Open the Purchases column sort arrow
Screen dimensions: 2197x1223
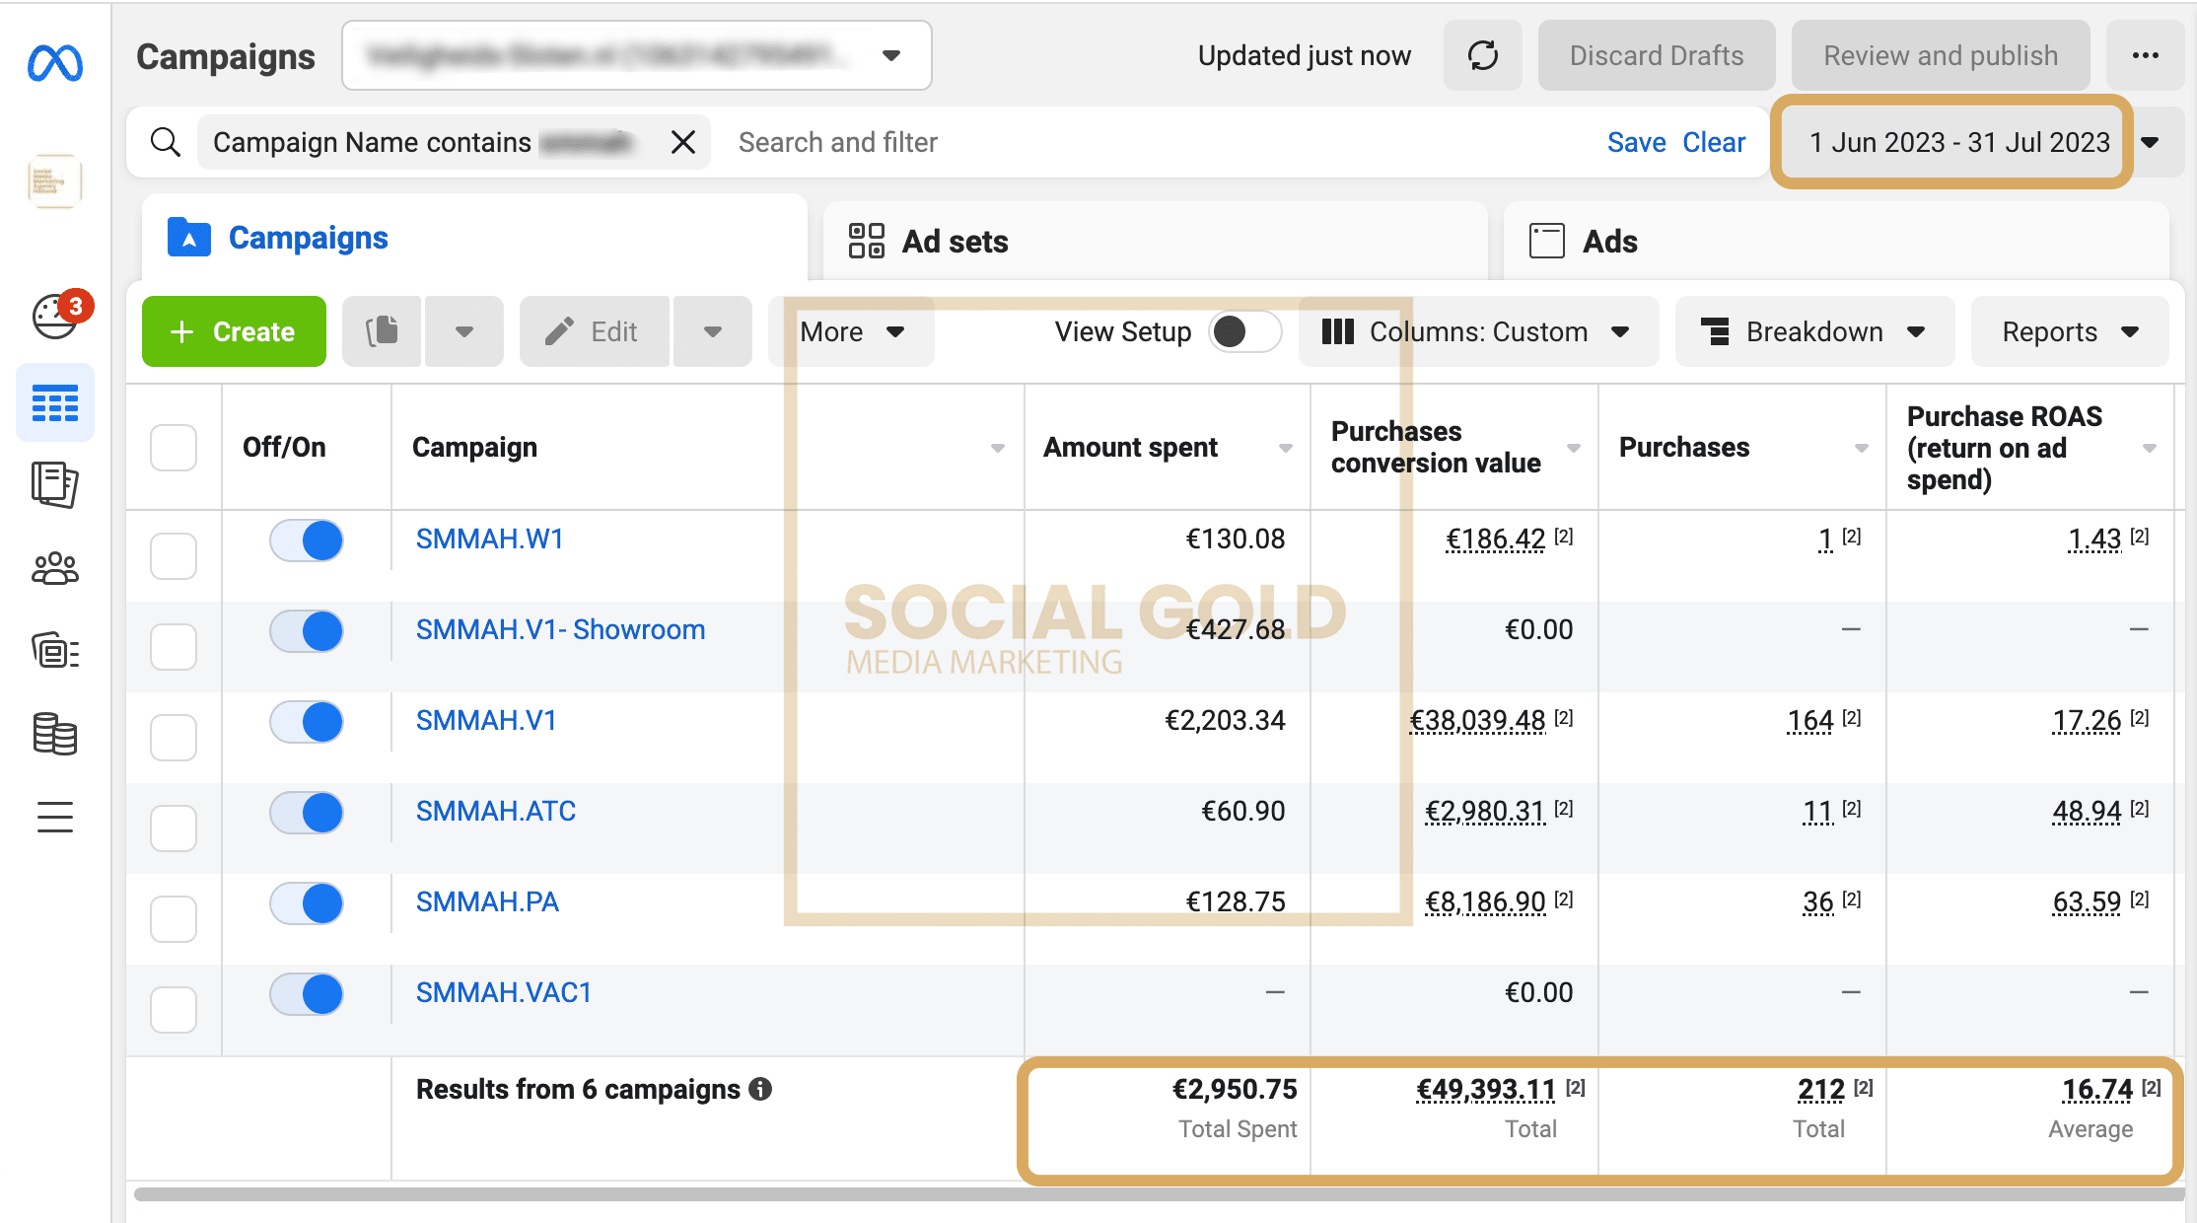[x=1862, y=448]
